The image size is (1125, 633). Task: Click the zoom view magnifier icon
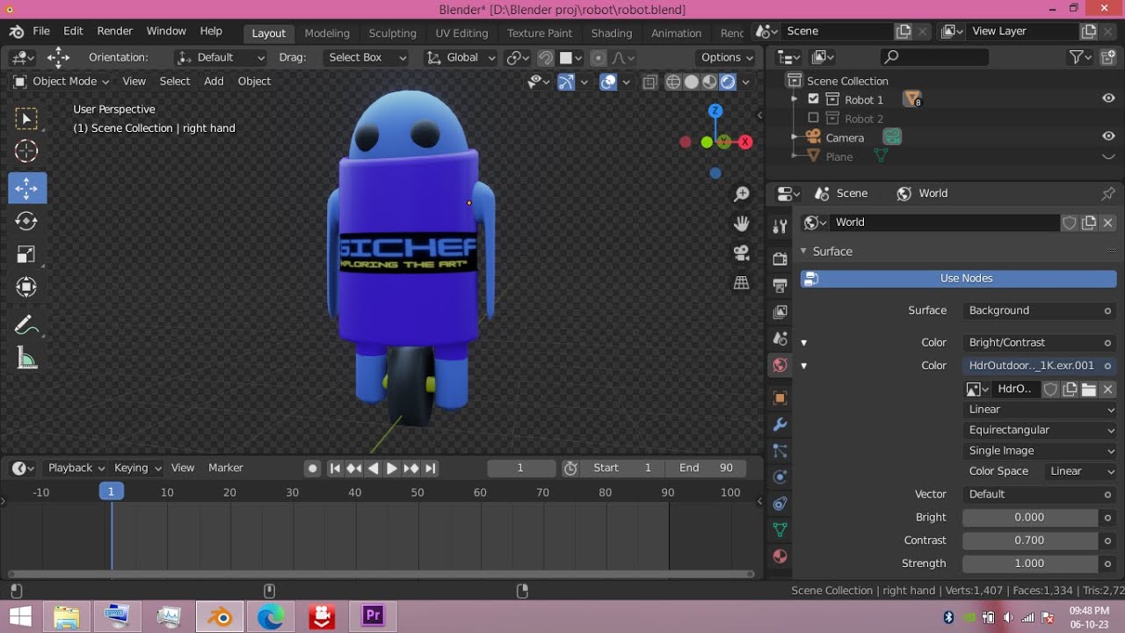742,194
